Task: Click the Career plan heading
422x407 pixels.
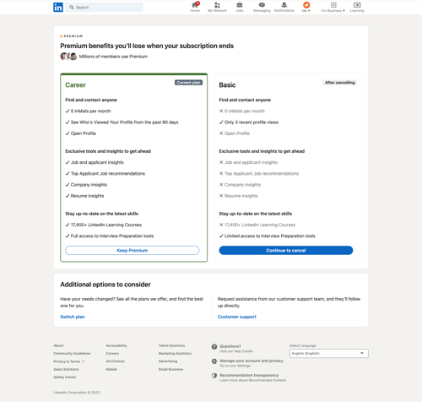Action: point(75,85)
